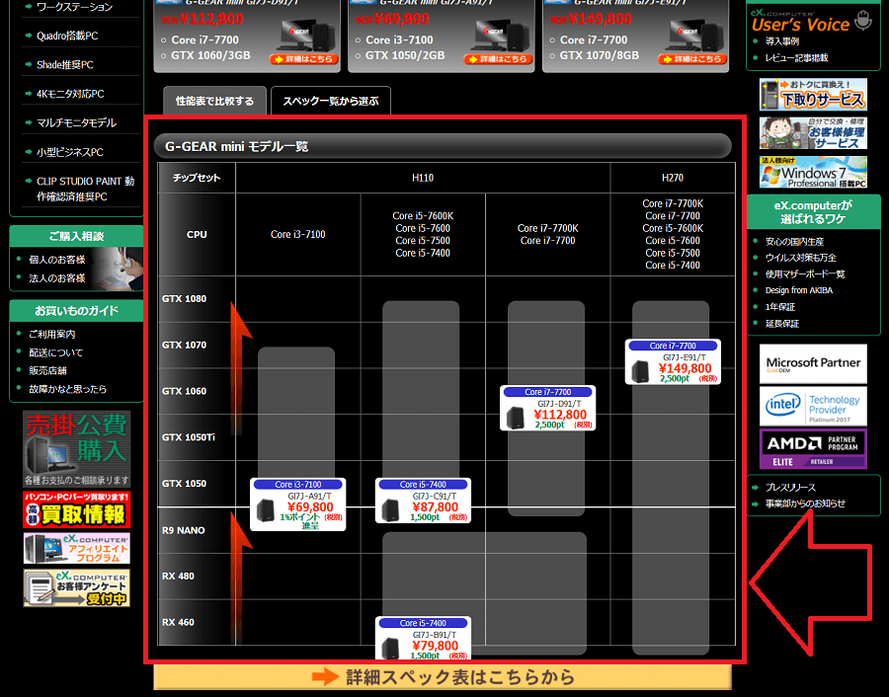Click 詳細はこちら button for the ¥69,800 model

[499, 59]
